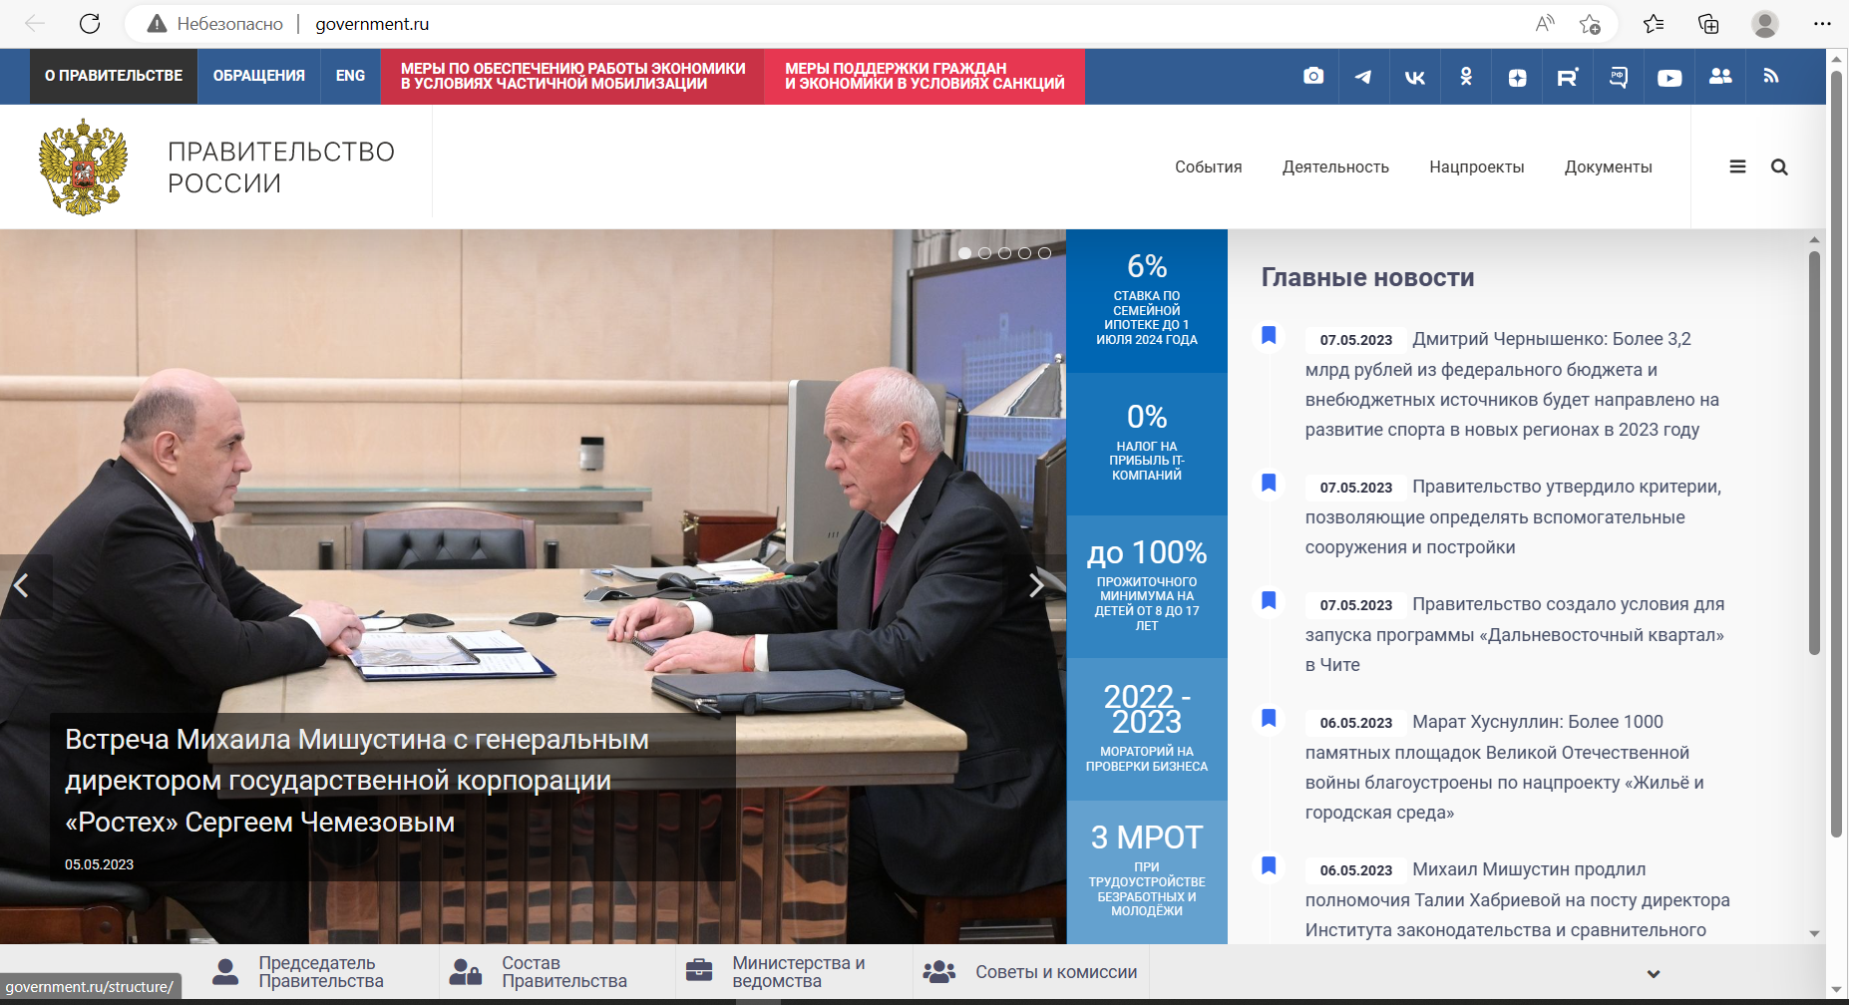
Task: Show next slide with right arrow
Action: tap(1037, 586)
